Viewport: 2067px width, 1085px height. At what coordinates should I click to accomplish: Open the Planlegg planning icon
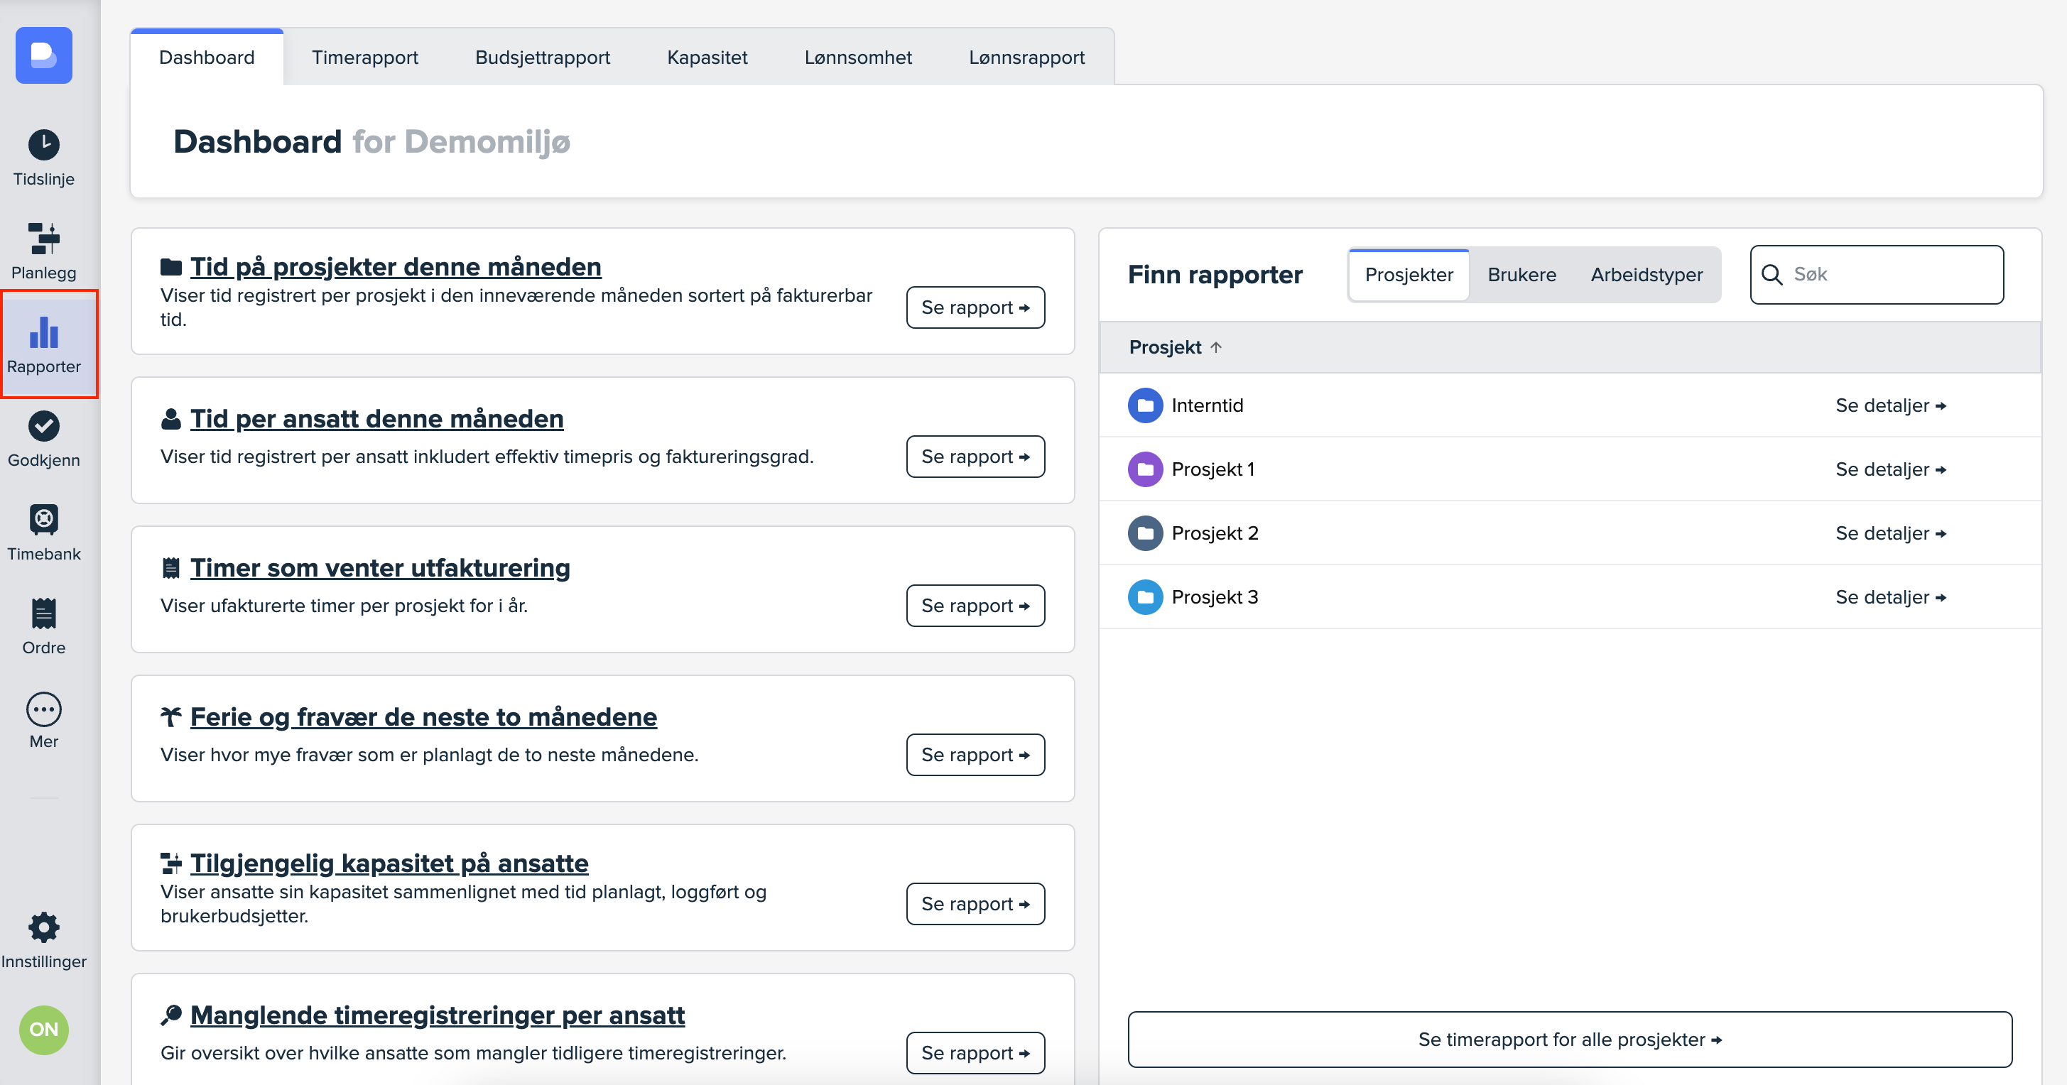coord(43,239)
